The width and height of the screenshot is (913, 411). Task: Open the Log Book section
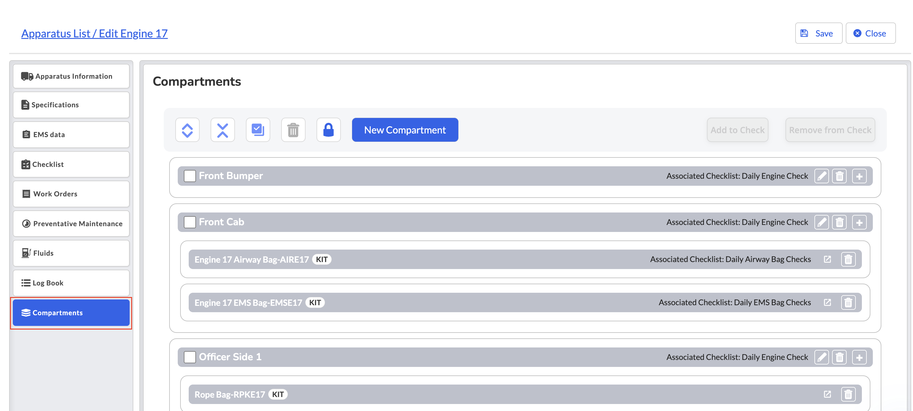point(71,283)
